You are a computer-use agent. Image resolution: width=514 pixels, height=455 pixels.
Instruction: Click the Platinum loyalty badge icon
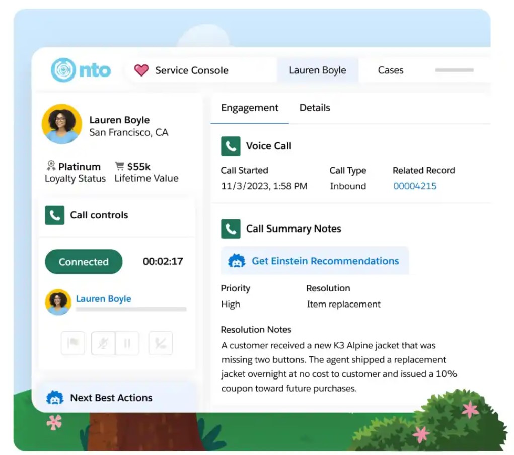coord(51,165)
